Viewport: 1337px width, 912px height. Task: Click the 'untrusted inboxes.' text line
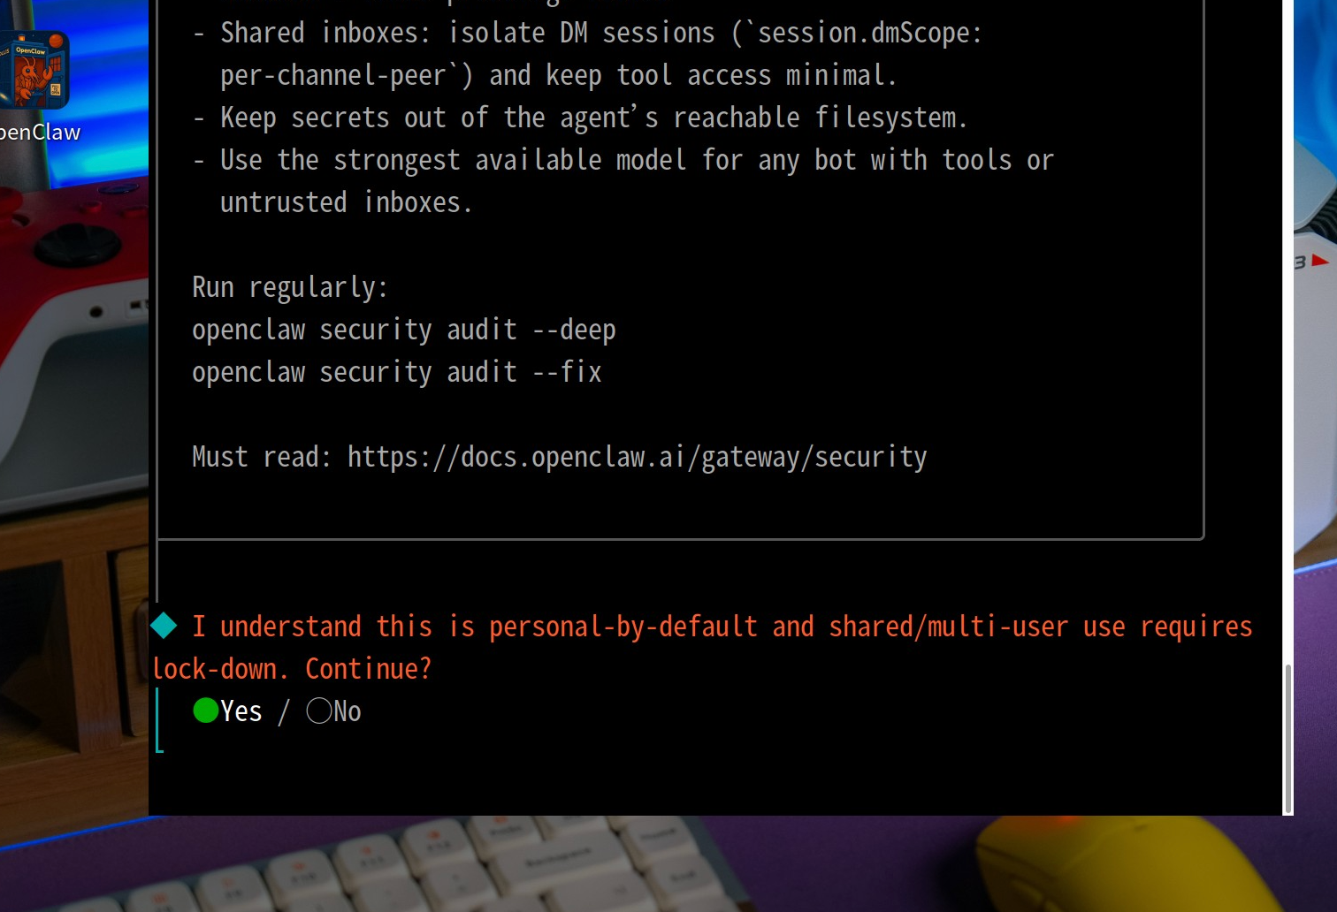coord(347,202)
